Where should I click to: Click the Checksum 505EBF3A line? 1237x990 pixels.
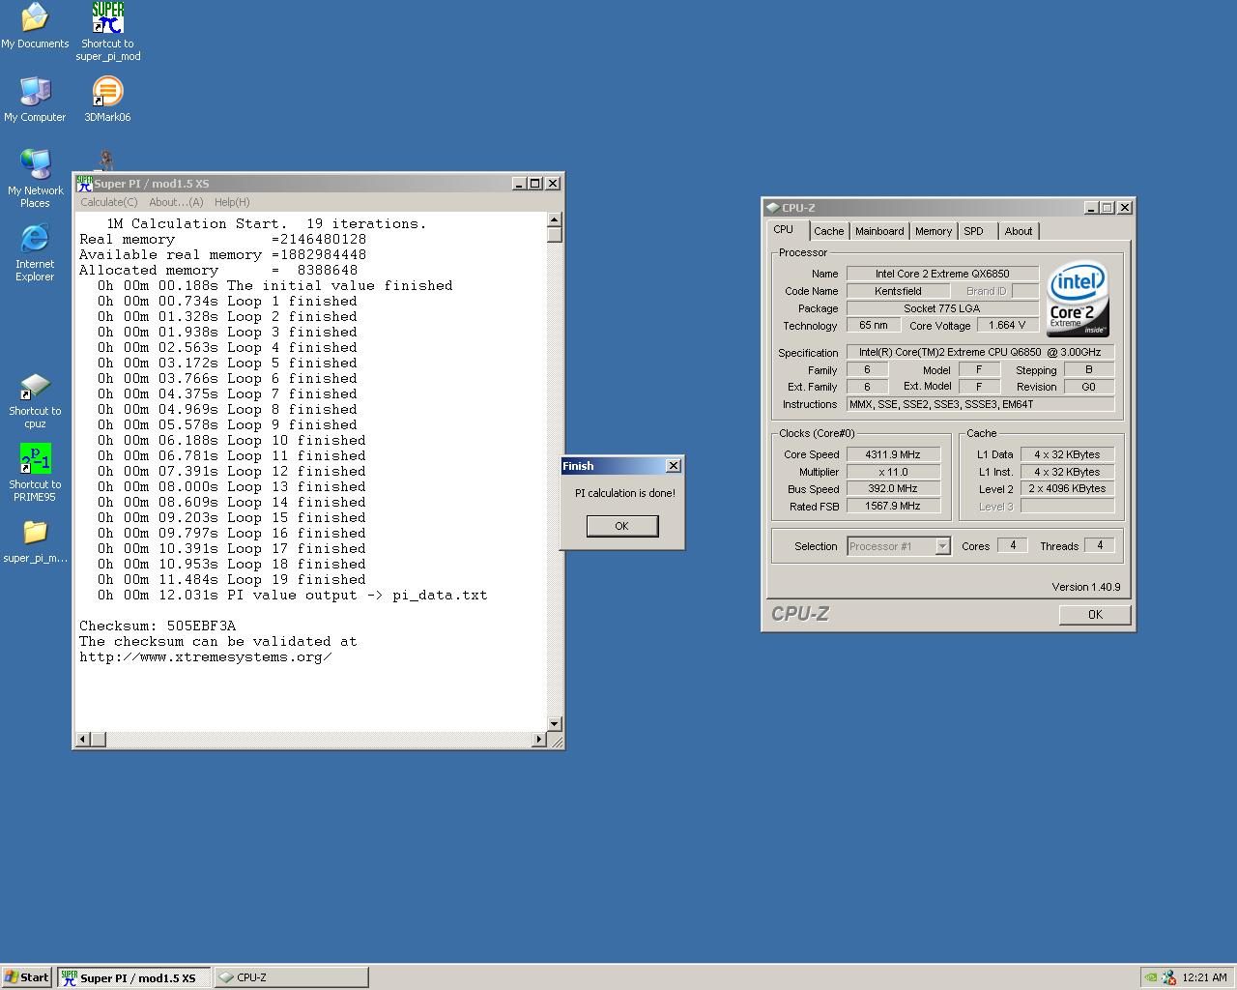click(x=158, y=626)
